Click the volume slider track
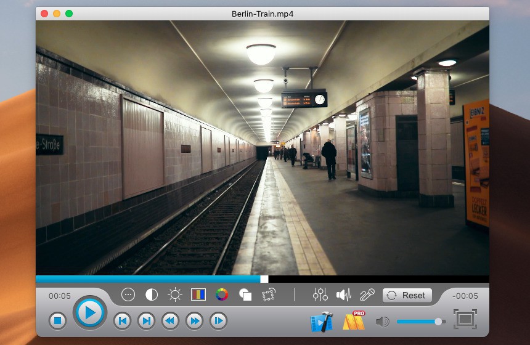The height and width of the screenshot is (345, 530). click(417, 321)
